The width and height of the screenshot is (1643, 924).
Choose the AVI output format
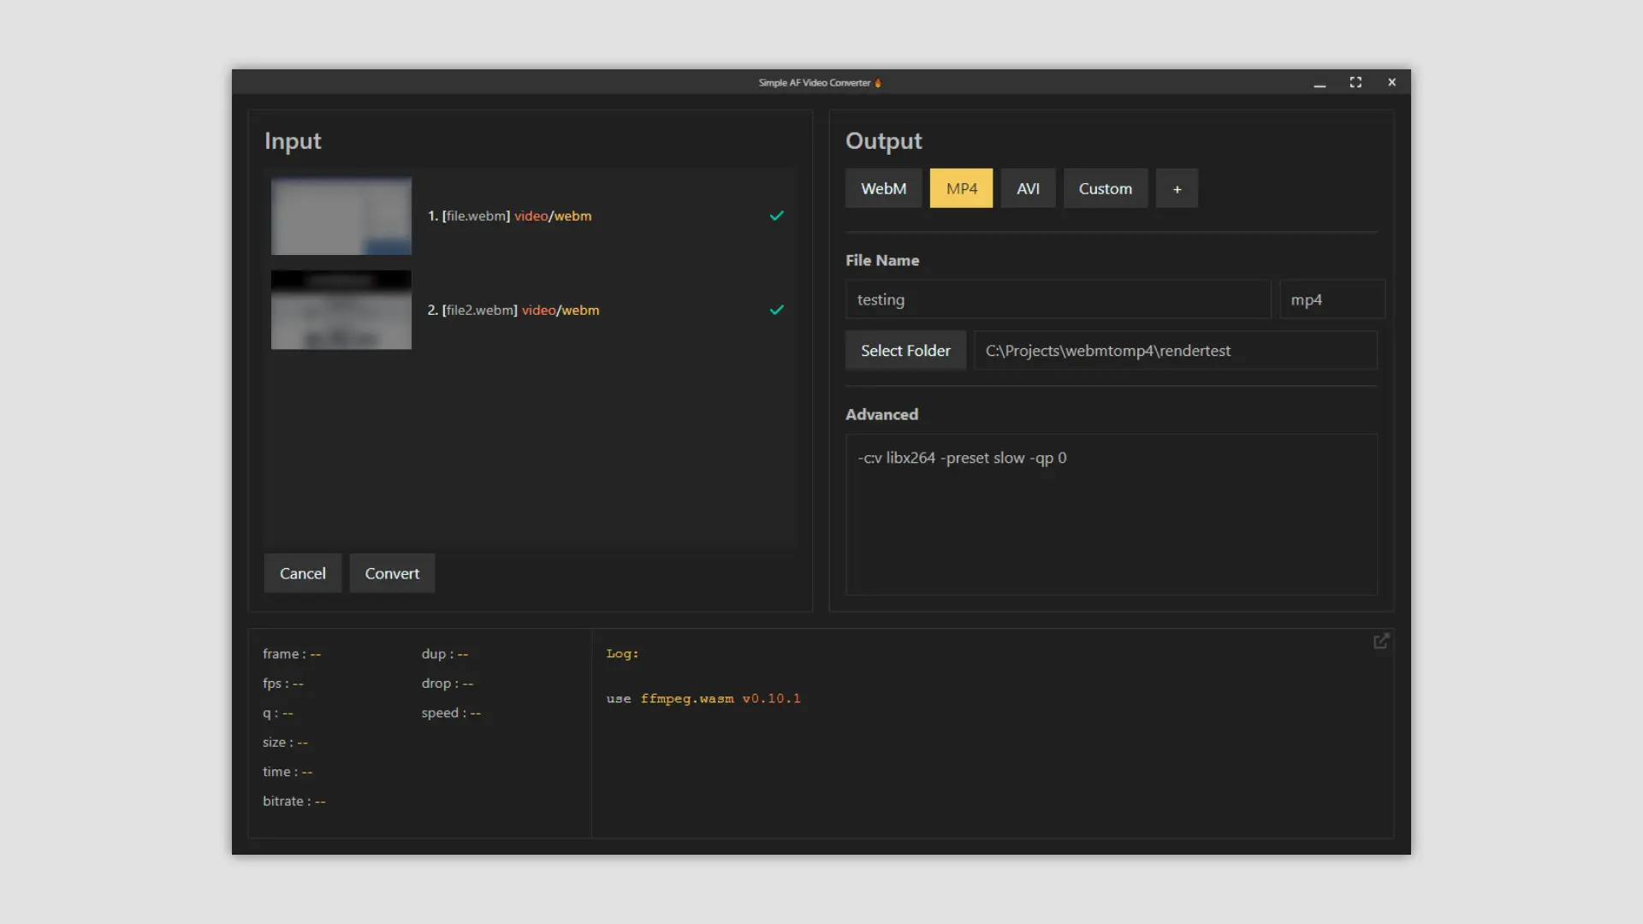point(1028,188)
